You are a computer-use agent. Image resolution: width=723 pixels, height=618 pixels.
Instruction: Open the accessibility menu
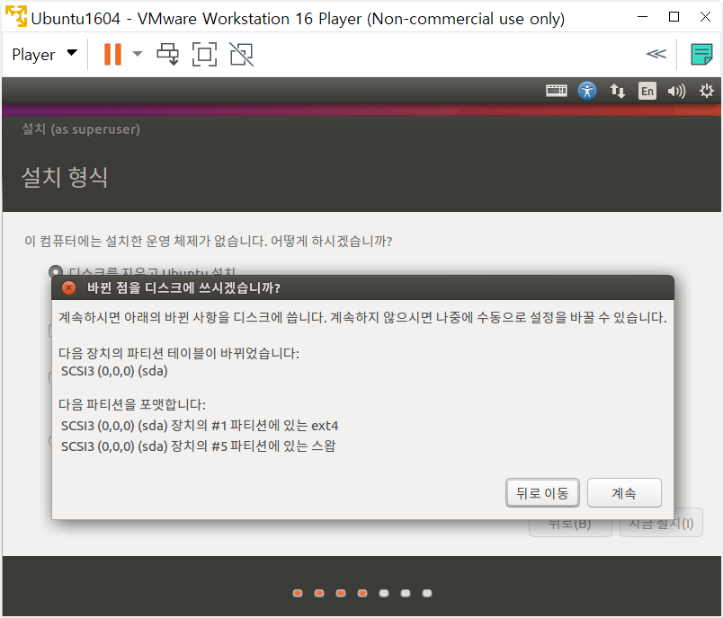[x=587, y=91]
